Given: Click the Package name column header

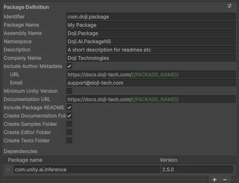Looking at the screenshot, I should pos(25,160).
